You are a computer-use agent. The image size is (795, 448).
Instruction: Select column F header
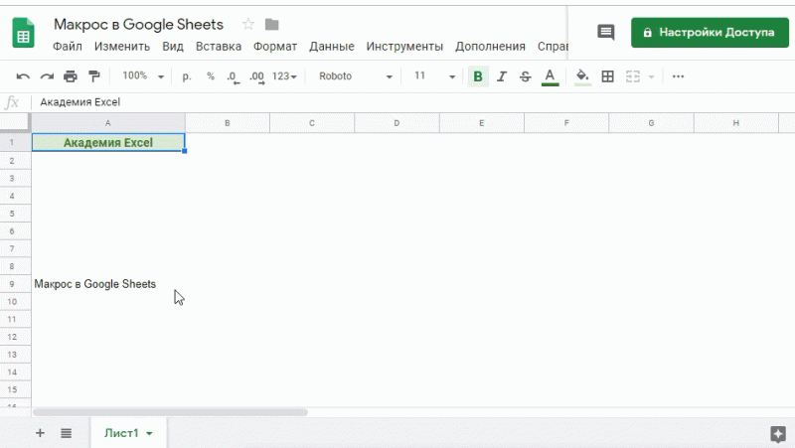565,123
